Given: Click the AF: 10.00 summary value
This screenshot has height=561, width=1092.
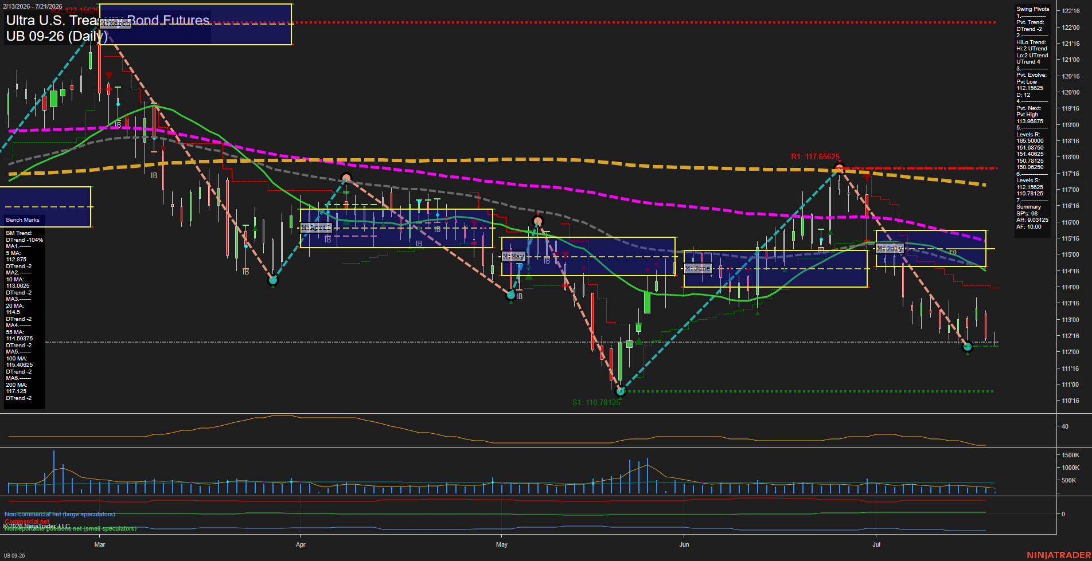Looking at the screenshot, I should [x=1029, y=227].
